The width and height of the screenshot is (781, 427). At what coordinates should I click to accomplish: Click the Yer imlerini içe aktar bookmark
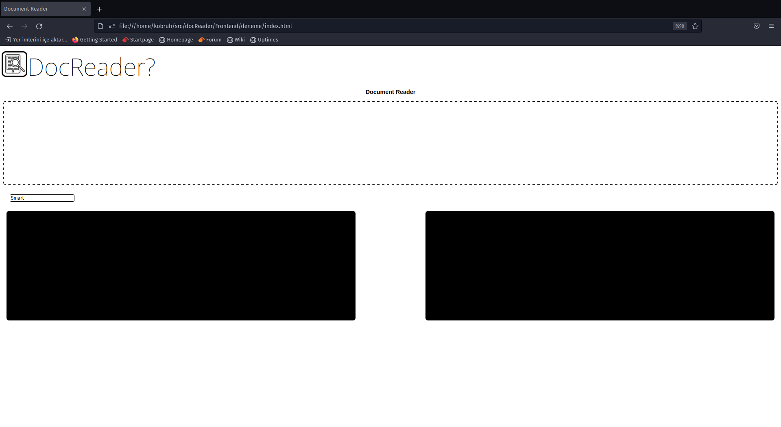[x=36, y=39]
